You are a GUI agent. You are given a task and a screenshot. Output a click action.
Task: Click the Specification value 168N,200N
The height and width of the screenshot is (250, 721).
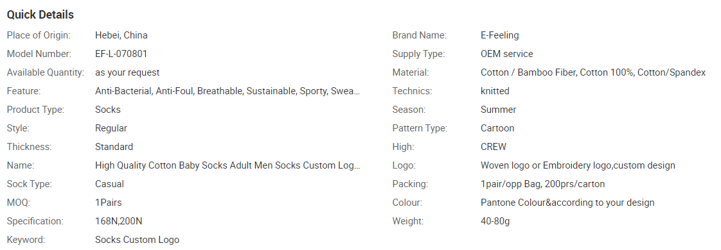[x=119, y=221]
